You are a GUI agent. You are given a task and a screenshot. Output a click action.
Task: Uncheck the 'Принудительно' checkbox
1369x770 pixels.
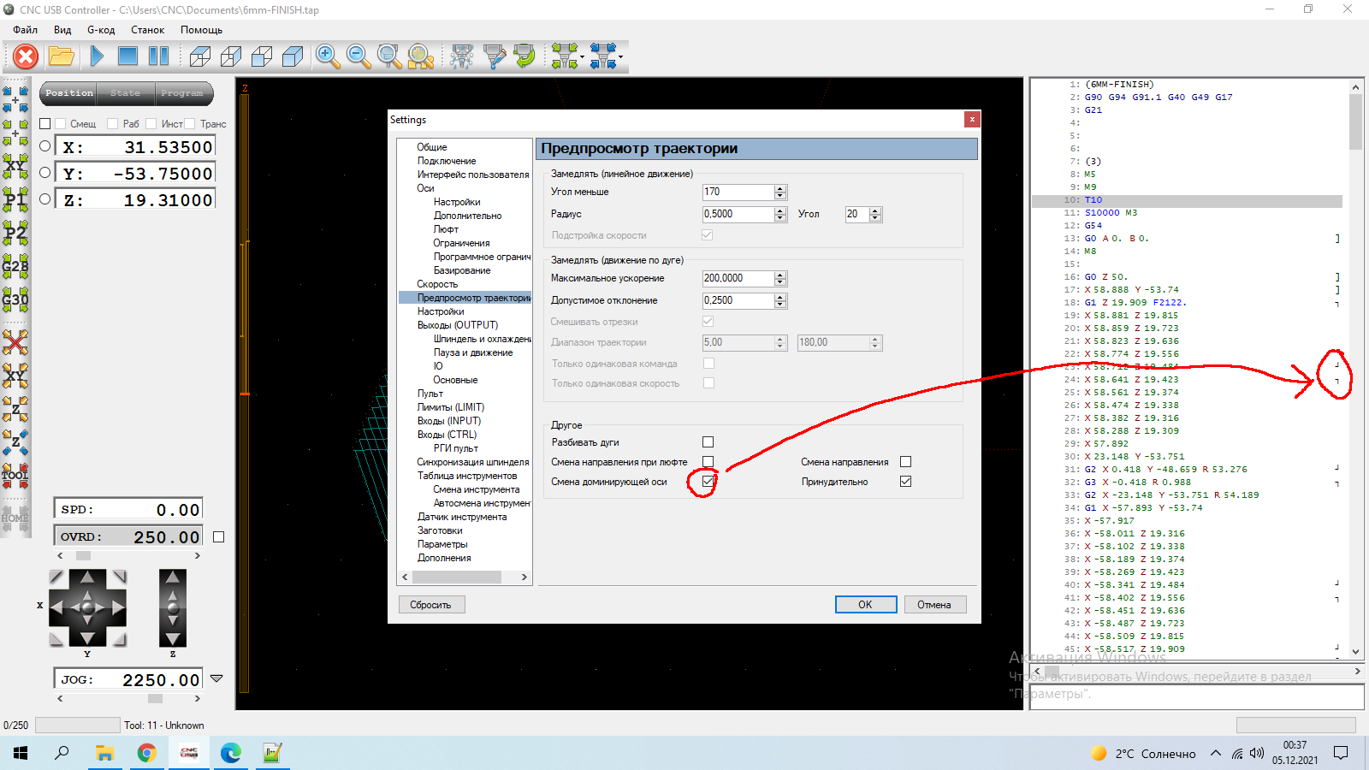905,482
